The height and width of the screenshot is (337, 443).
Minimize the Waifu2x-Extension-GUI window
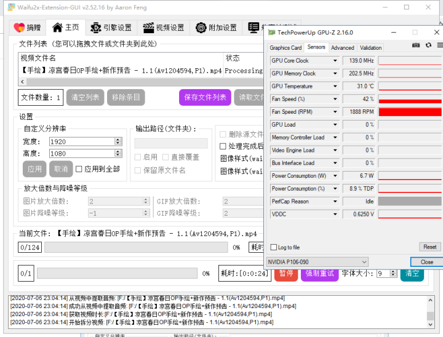(385, 7)
